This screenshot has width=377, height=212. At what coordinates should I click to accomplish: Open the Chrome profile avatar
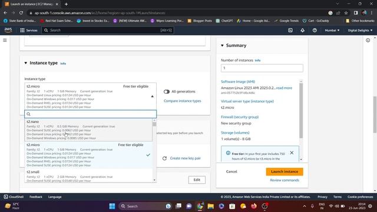364,13
